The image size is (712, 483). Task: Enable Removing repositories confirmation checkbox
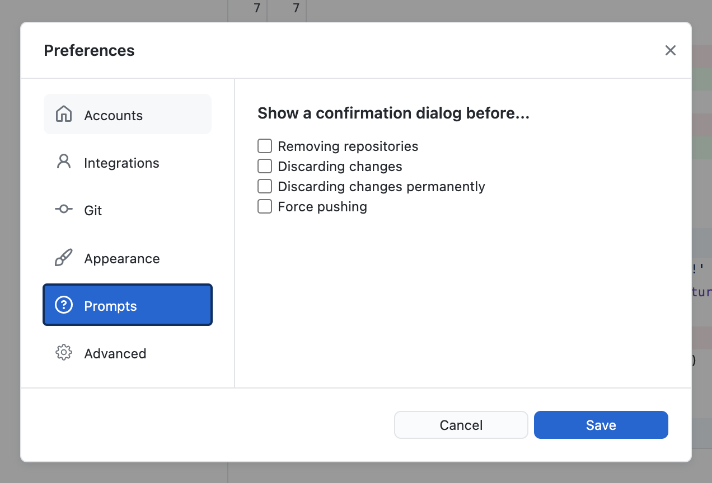coord(265,146)
